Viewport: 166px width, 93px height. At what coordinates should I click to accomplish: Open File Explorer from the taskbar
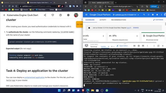click(93, 90)
